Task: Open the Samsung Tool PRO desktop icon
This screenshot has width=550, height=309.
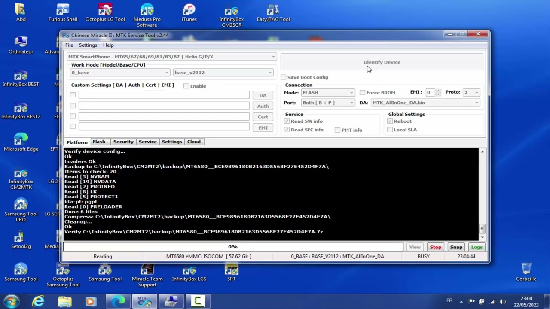Action: 21,210
